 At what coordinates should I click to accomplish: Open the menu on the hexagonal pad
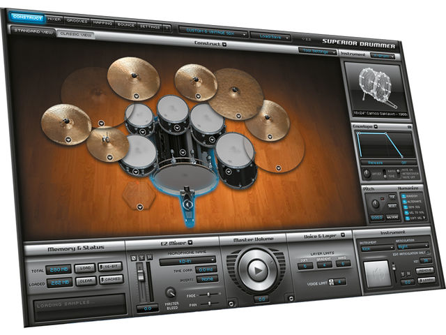(139, 207)
